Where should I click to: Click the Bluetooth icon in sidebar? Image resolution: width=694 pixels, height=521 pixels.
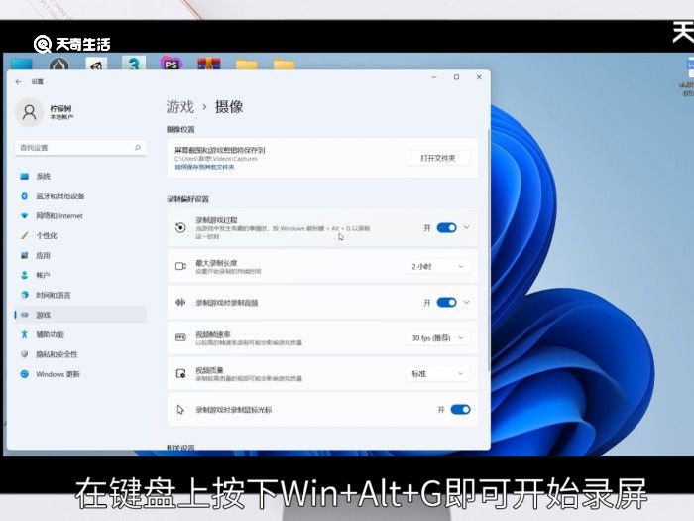point(25,195)
